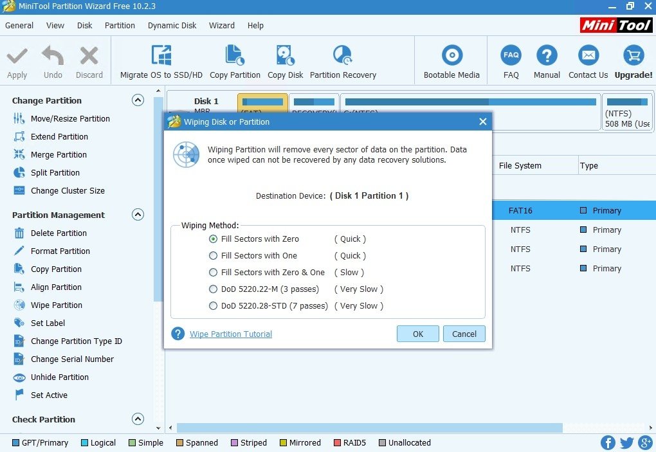Collapse the Check Partition section
This screenshot has height=452, width=656.
(x=138, y=419)
